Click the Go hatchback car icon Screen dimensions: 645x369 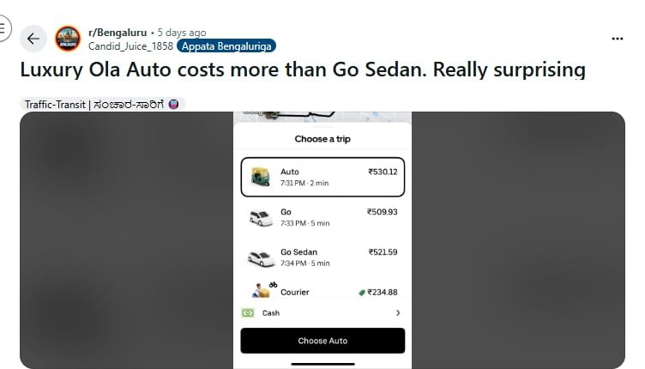click(261, 218)
